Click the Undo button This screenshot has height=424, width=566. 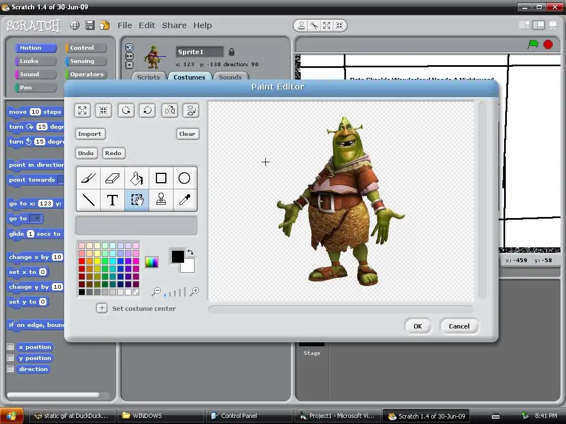pos(86,153)
